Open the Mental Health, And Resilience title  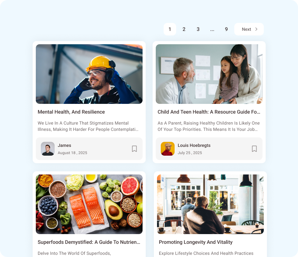[x=71, y=112]
